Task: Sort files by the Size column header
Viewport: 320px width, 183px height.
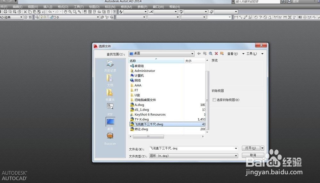Action: click(x=195, y=61)
